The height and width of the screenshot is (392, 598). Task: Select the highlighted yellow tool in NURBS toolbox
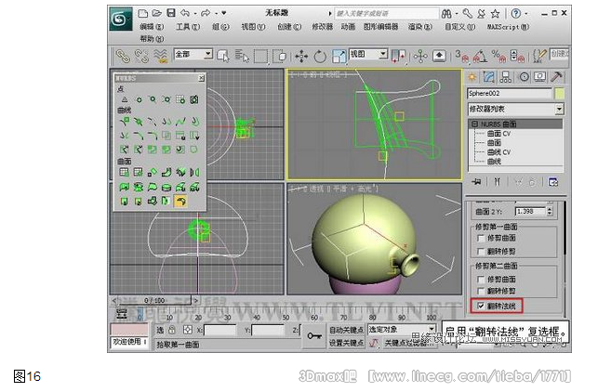tap(180, 201)
